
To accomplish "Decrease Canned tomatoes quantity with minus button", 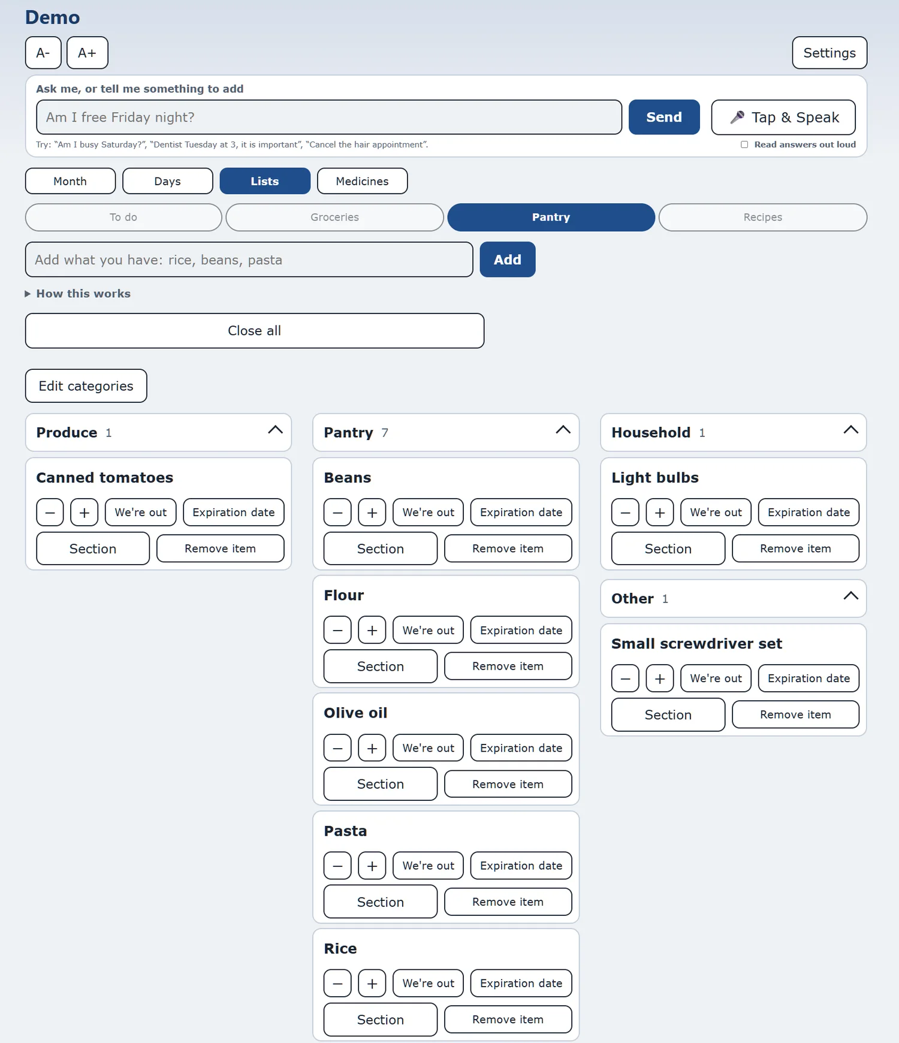I will click(x=50, y=513).
